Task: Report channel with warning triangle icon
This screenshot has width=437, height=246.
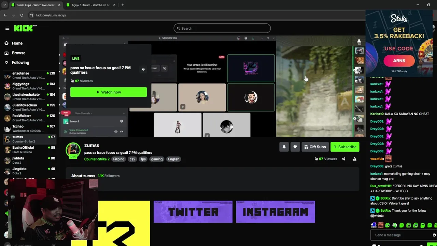Action: coord(354,159)
